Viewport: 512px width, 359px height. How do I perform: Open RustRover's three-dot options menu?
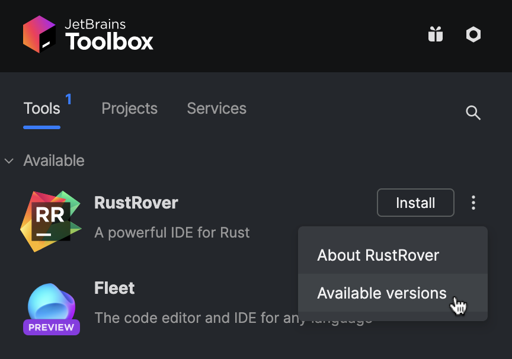click(x=473, y=203)
